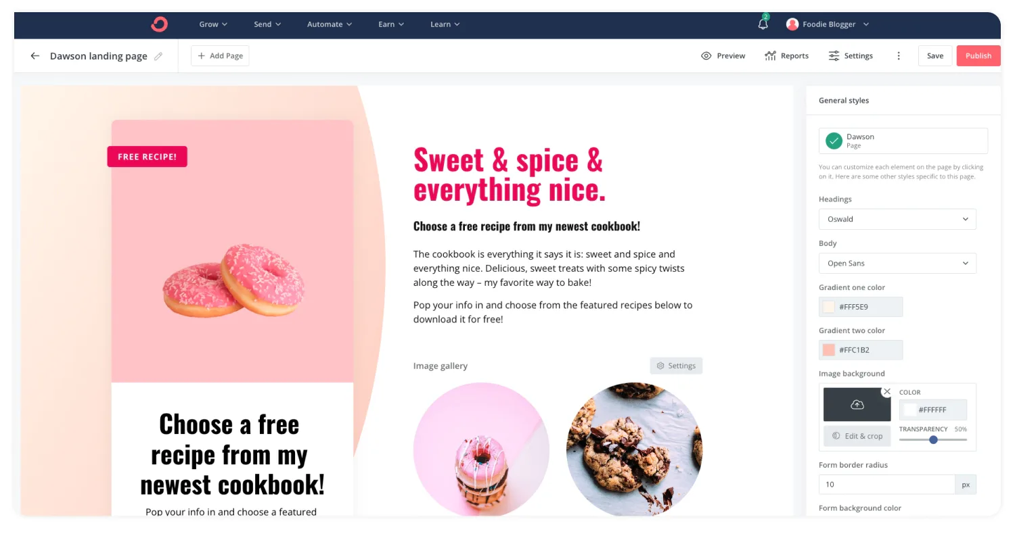Select the Dawson page green checkmark
This screenshot has width=1015, height=538.
tap(834, 141)
